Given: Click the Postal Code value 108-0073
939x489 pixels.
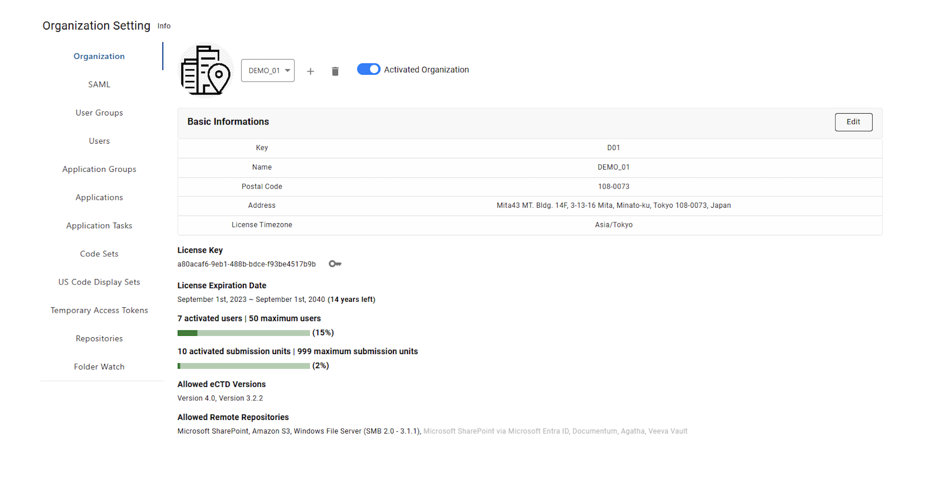Looking at the screenshot, I should (613, 186).
